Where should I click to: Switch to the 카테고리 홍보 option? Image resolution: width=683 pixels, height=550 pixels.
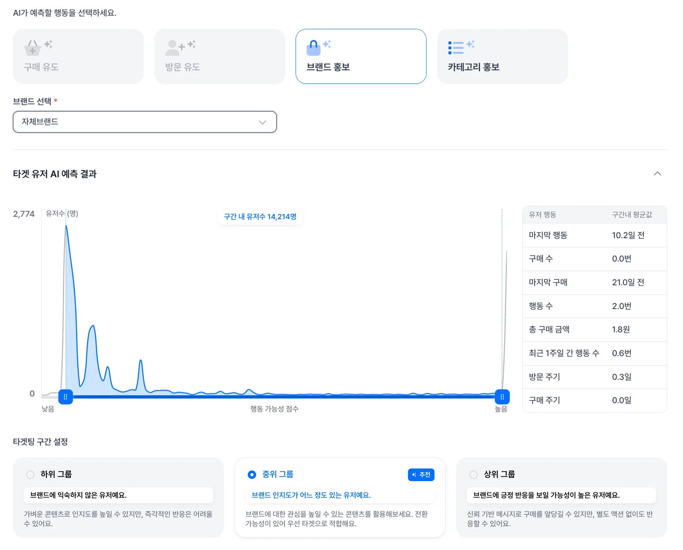pyautogui.click(x=502, y=56)
